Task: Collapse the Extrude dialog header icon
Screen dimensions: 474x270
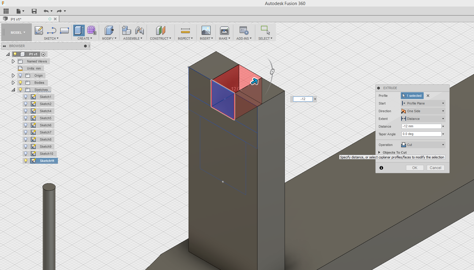Action: [379, 88]
